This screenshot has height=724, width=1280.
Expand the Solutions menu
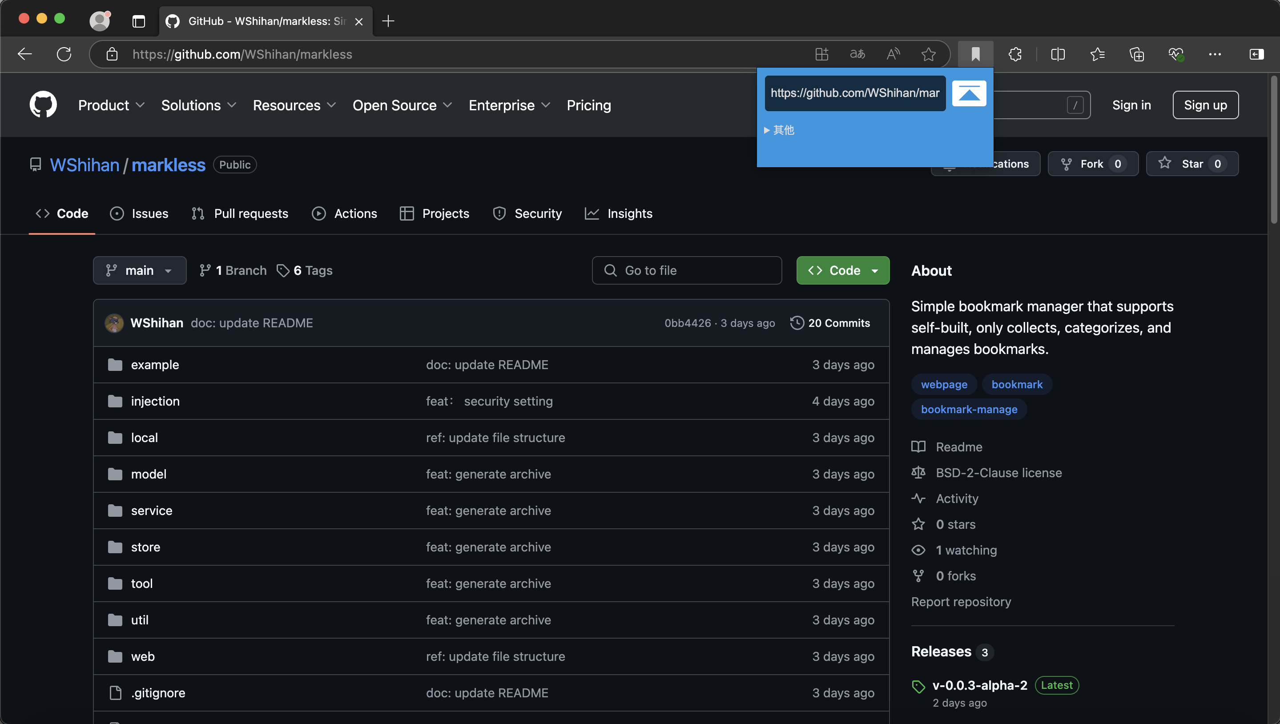click(198, 105)
